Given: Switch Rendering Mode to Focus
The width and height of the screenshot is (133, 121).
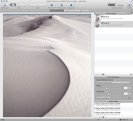Looking at the screenshot, I should pyautogui.click(x=112, y=5).
